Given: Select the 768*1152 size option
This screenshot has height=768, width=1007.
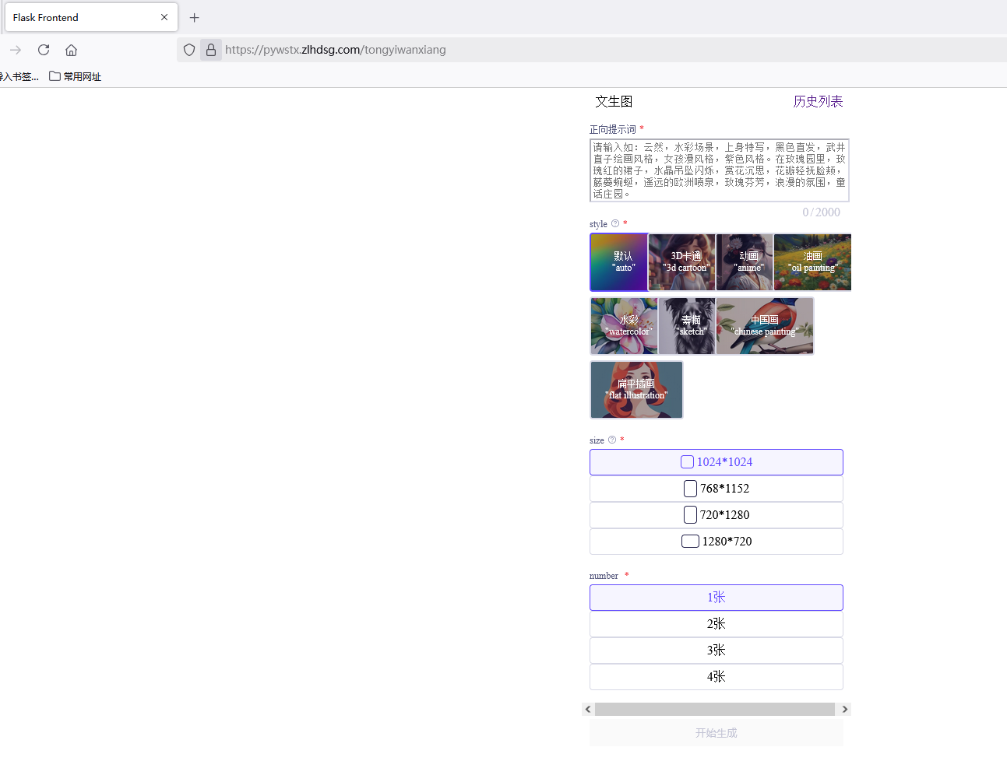Looking at the screenshot, I should pos(717,489).
